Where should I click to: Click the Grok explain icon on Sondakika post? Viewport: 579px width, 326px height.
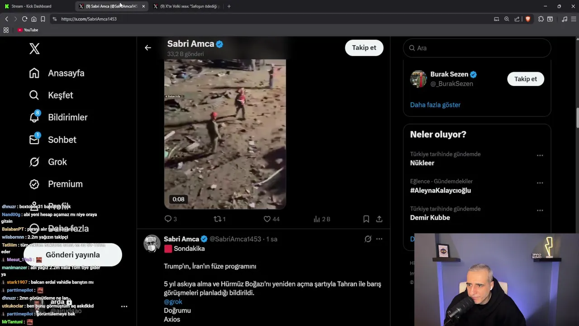coord(368,239)
